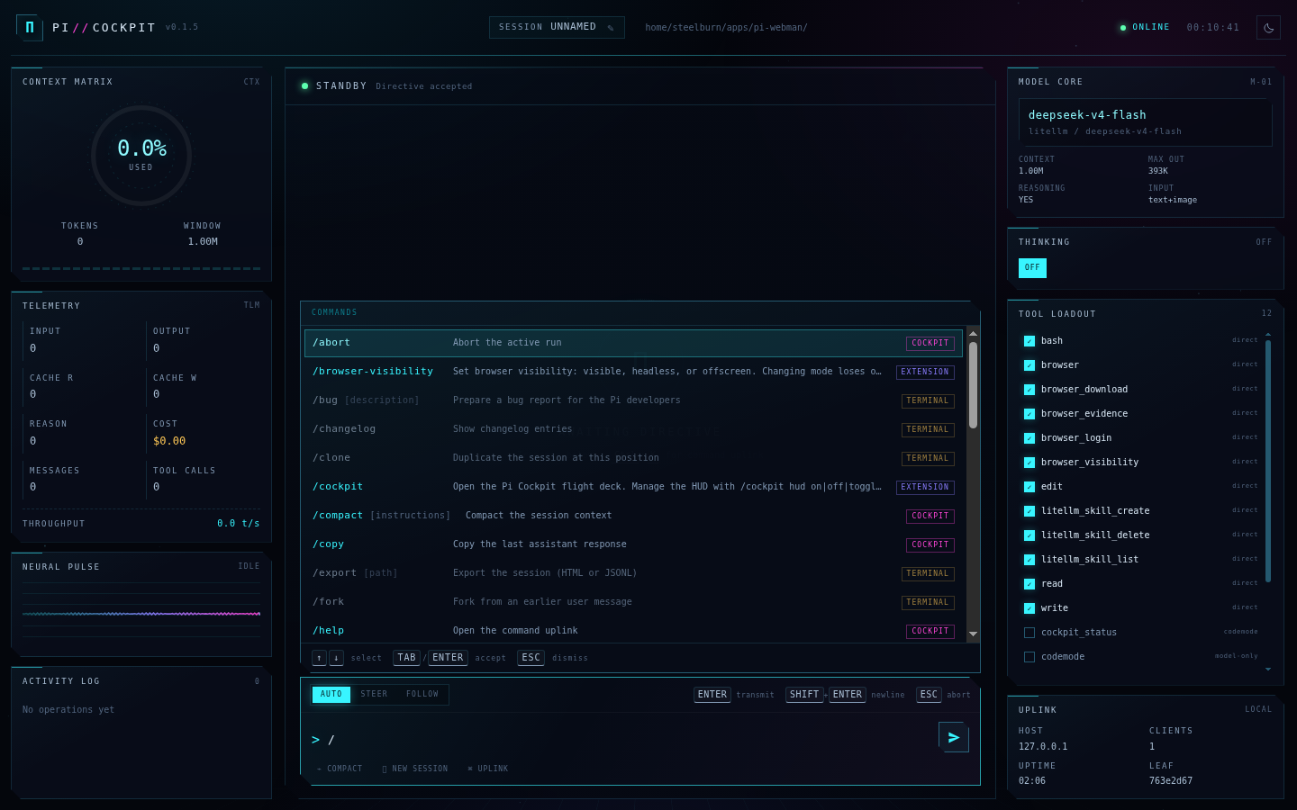Click the up arrow key icon
Image resolution: width=1297 pixels, height=810 pixels.
(x=319, y=658)
